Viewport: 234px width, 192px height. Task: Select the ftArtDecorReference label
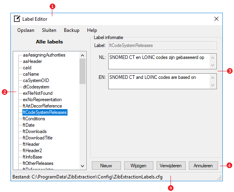[x=42, y=106]
